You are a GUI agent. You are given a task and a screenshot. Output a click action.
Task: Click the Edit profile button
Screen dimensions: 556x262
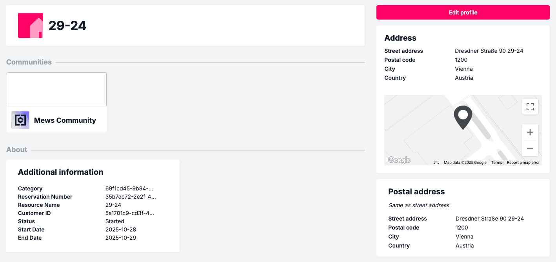463,13
